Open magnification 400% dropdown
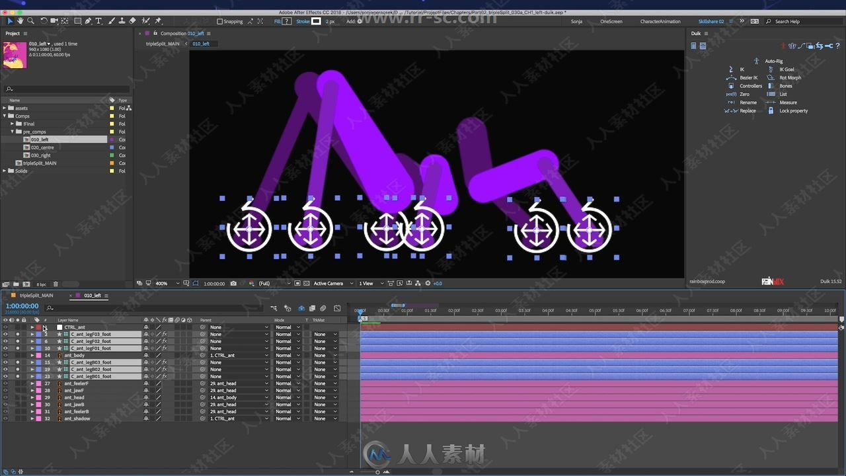846x476 pixels. (x=166, y=283)
